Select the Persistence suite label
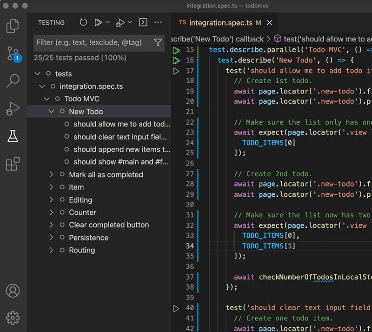Image resolution: width=372 pixels, height=332 pixels. 89,238
